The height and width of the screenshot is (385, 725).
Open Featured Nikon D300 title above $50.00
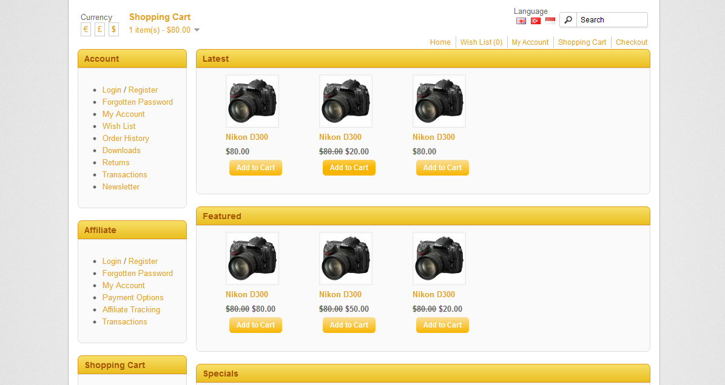pyautogui.click(x=340, y=294)
